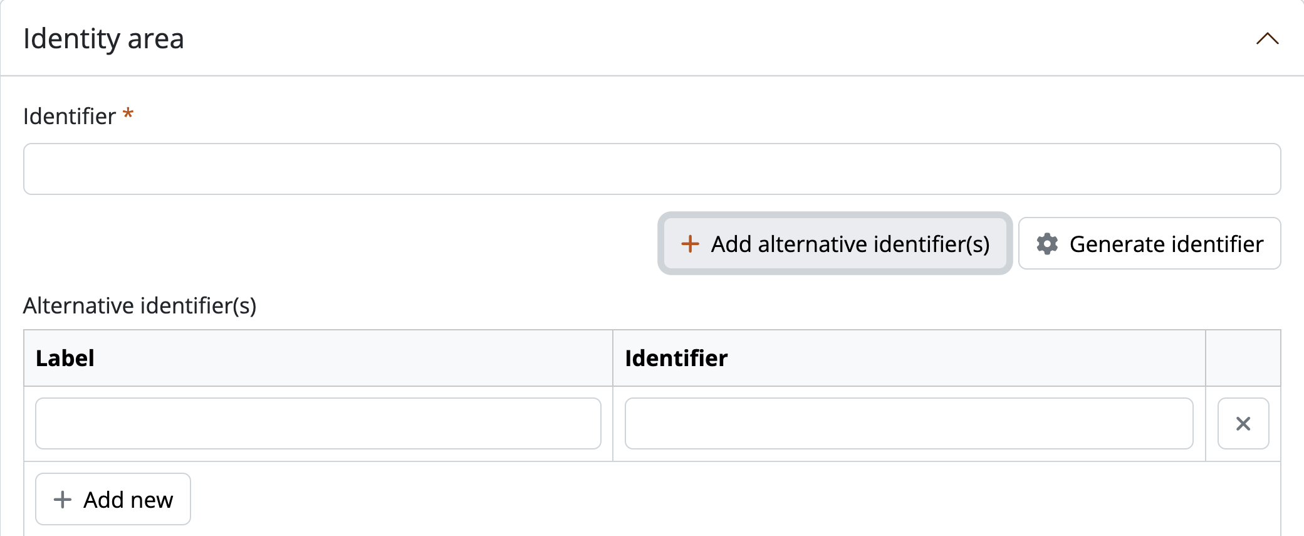Click the Identifier input in table row
Screen dimensions: 1304x536
(x=909, y=424)
